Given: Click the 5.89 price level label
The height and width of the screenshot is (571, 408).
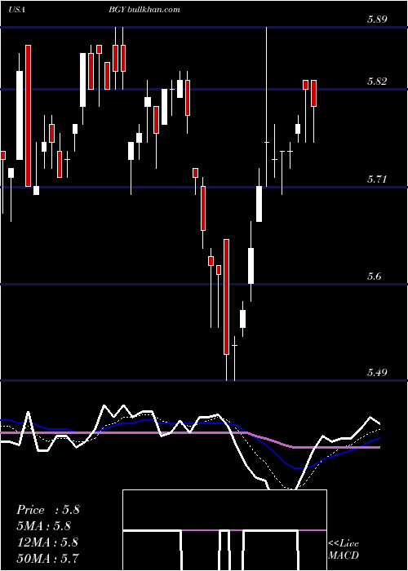Looking at the screenshot, I should pos(377,20).
